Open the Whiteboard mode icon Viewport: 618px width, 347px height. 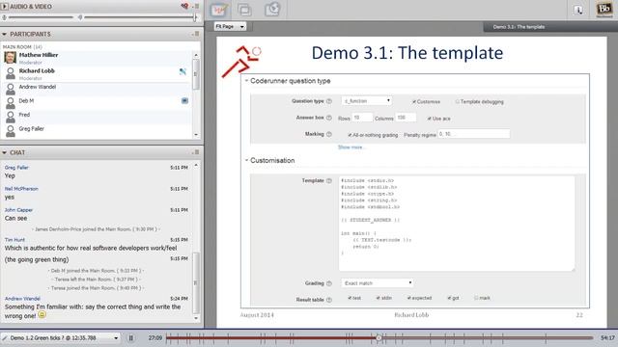pyautogui.click(x=219, y=10)
